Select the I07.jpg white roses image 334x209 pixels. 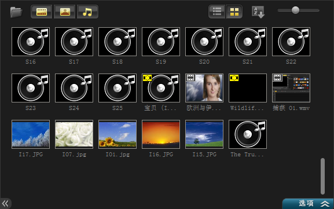click(74, 134)
